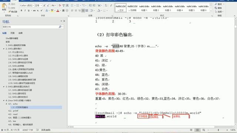Collapse the '4.1. echo' heading
This screenshot has width=237, height=133.
(x=6, y=104)
